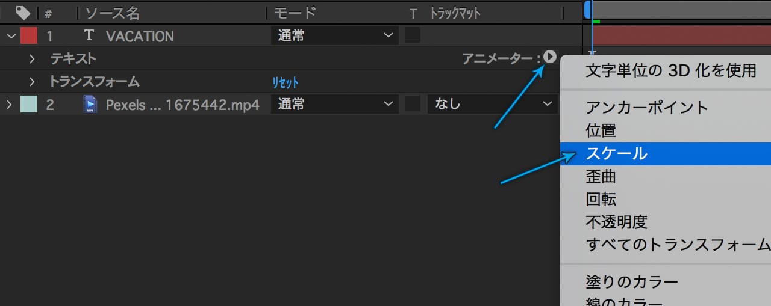Click the Animator flyout arrow button
The height and width of the screenshot is (306, 771).
pos(549,57)
